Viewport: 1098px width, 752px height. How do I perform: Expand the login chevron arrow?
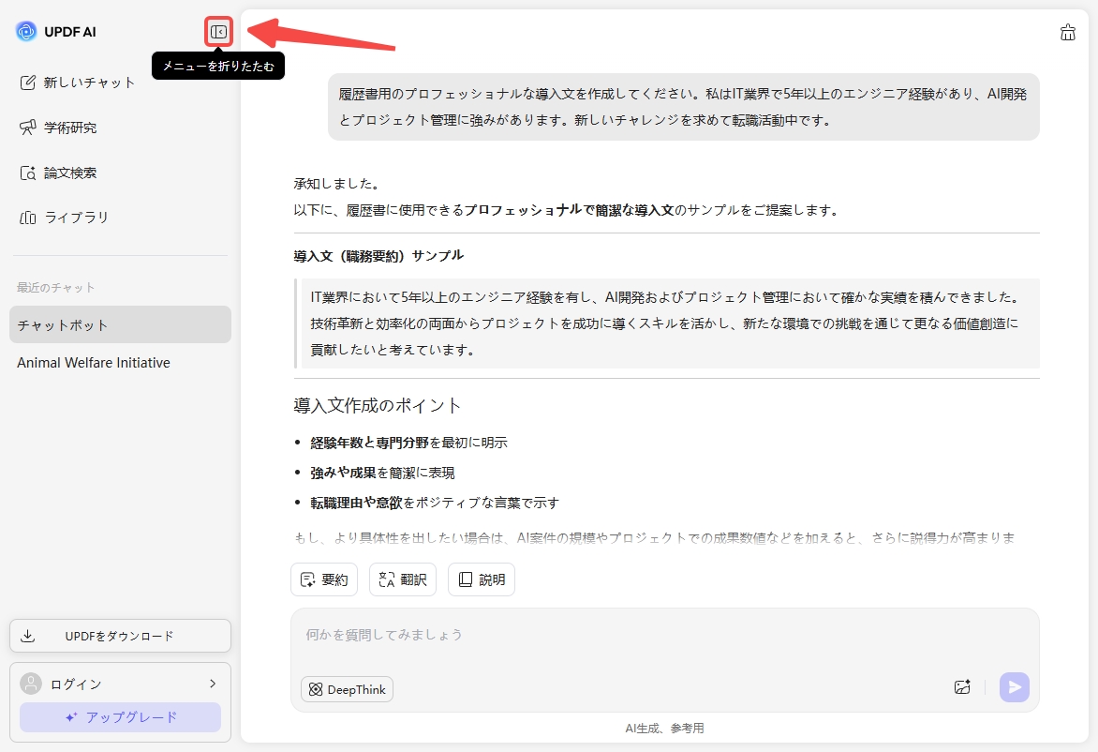(213, 684)
